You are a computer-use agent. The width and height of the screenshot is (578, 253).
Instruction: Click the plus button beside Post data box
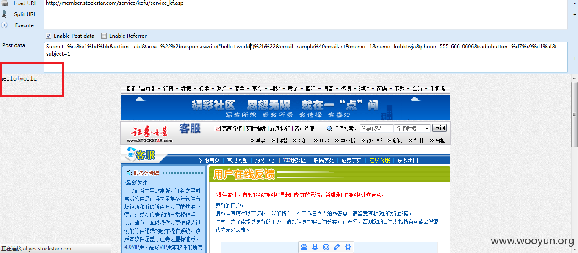pos(575,58)
